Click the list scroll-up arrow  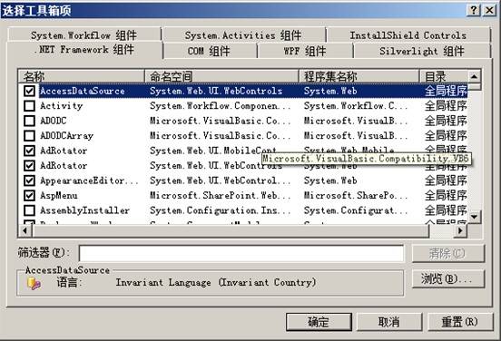coord(474,76)
